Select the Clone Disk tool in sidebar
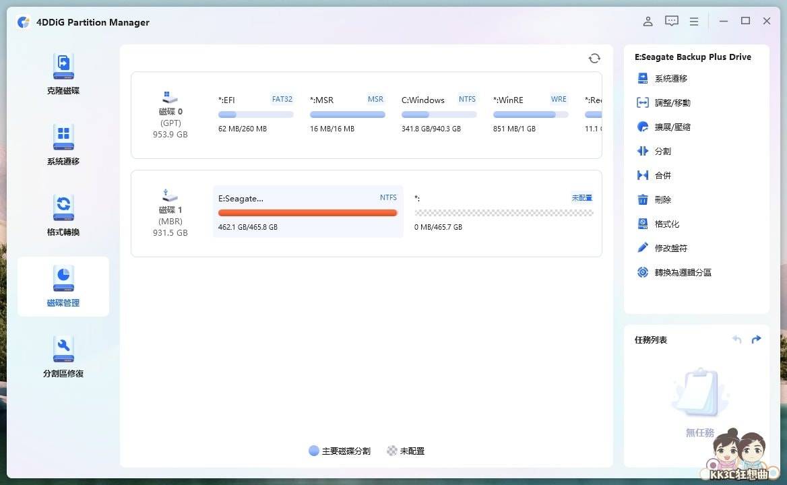Screen dimensions: 787x485 [63, 74]
